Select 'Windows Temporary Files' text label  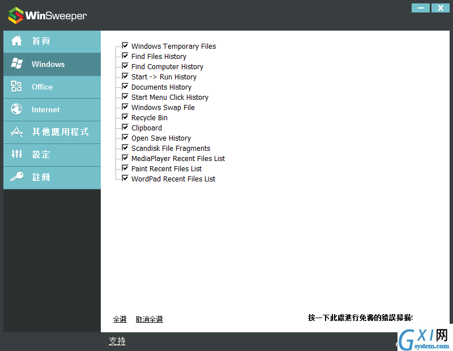174,46
